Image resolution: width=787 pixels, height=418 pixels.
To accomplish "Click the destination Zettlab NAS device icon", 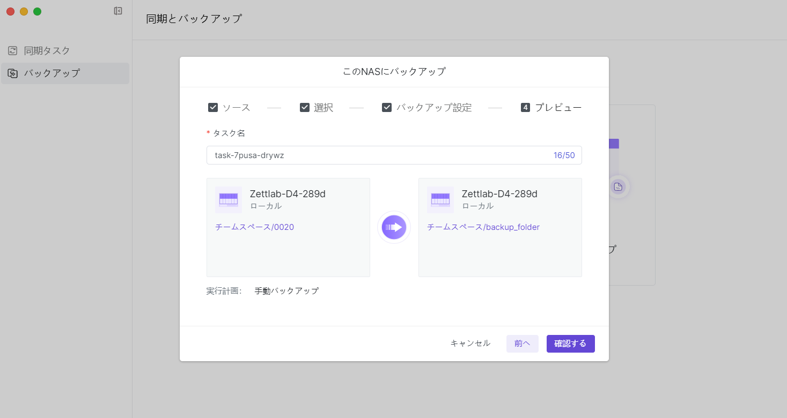I will tap(440, 200).
